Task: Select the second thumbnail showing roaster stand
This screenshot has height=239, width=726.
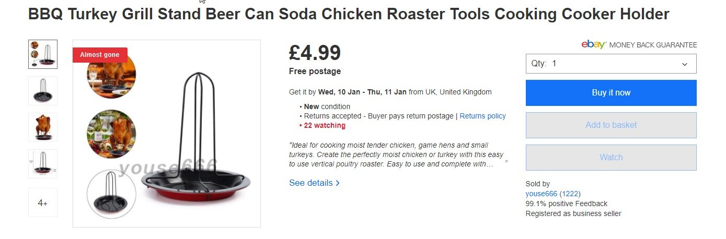Action: click(43, 91)
